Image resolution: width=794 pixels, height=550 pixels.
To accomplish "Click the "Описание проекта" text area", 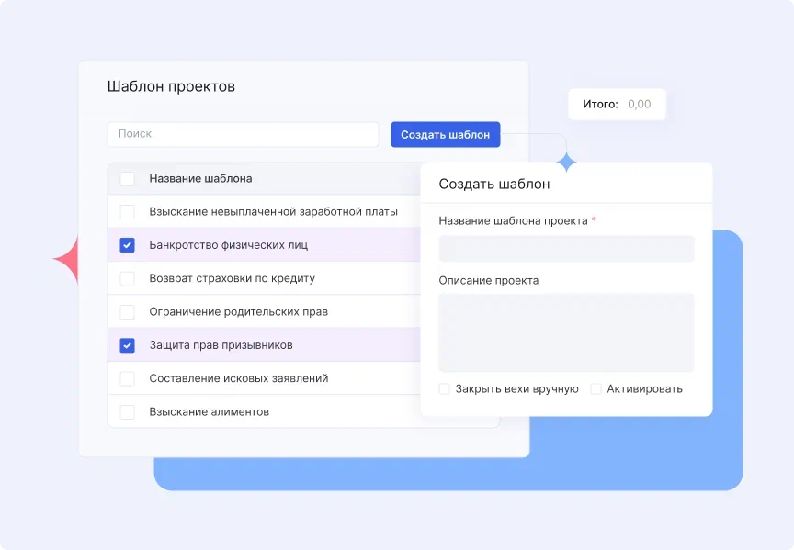I will tap(566, 331).
